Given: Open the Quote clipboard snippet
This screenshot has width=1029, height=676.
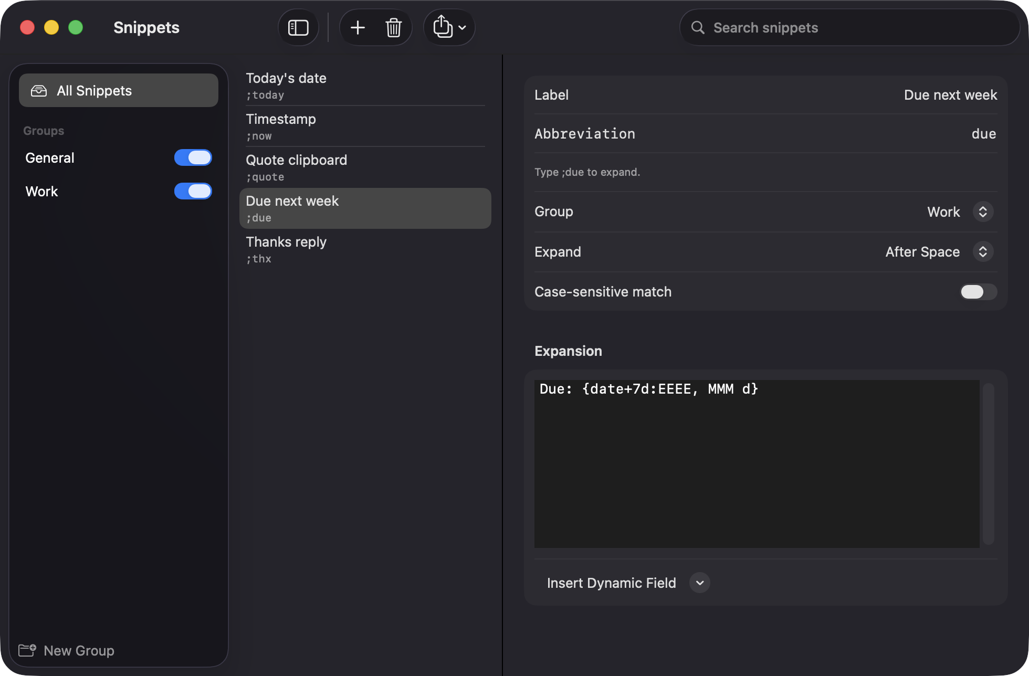Looking at the screenshot, I should pyautogui.click(x=365, y=167).
